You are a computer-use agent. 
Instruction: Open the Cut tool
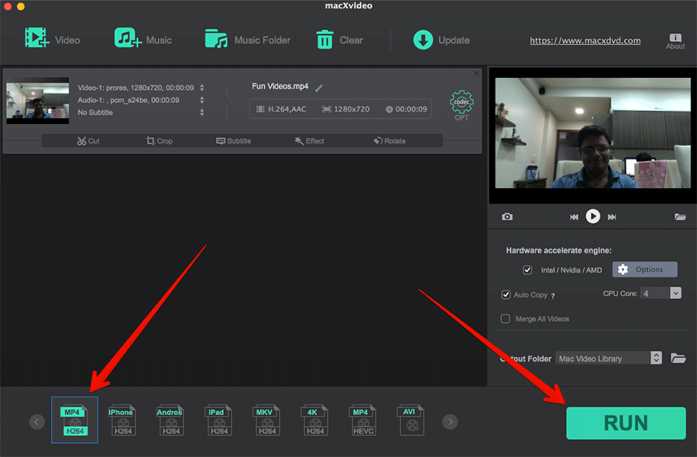pyautogui.click(x=88, y=141)
